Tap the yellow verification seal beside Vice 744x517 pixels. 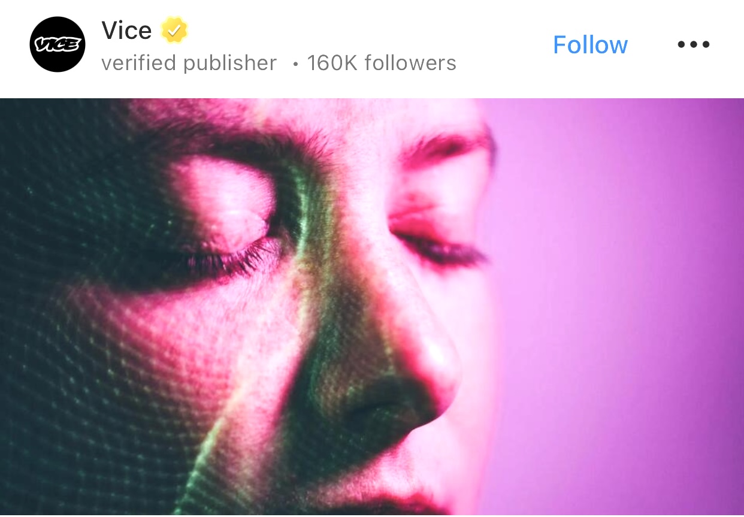click(x=174, y=30)
